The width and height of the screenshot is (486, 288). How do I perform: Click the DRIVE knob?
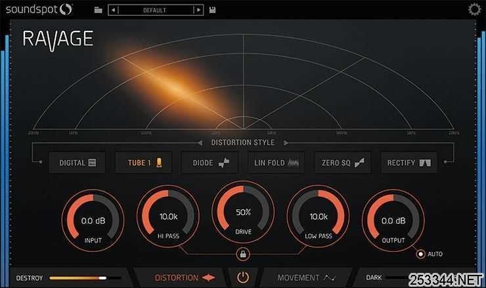point(243,212)
